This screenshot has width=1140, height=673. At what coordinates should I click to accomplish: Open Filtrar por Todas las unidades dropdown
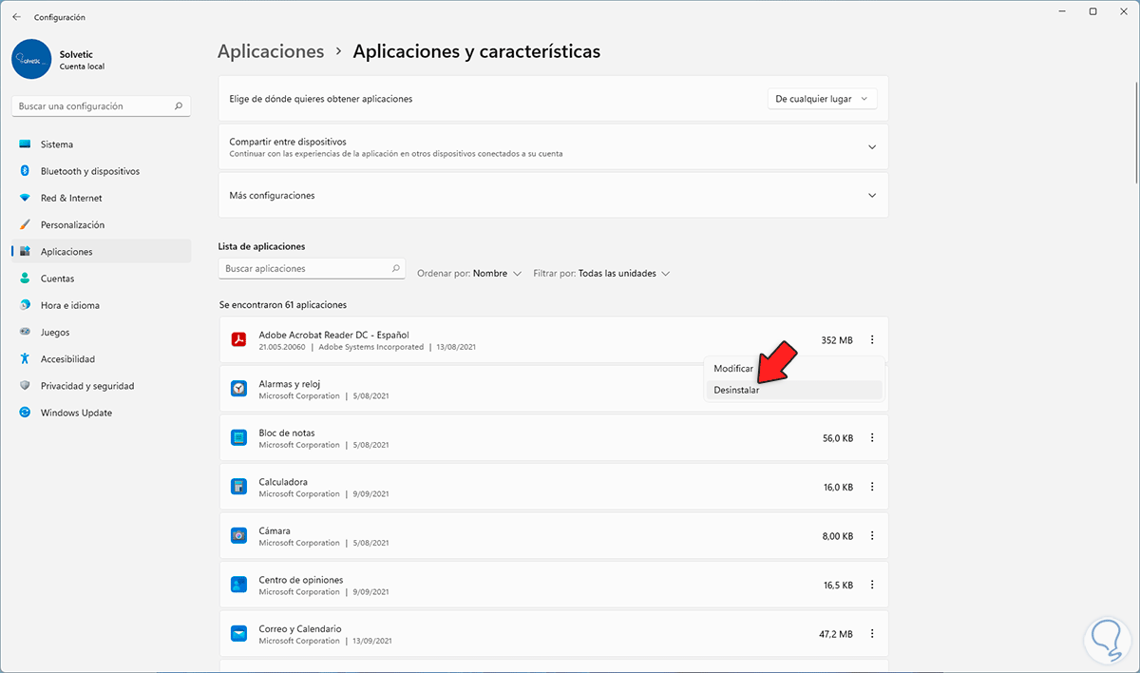click(601, 274)
